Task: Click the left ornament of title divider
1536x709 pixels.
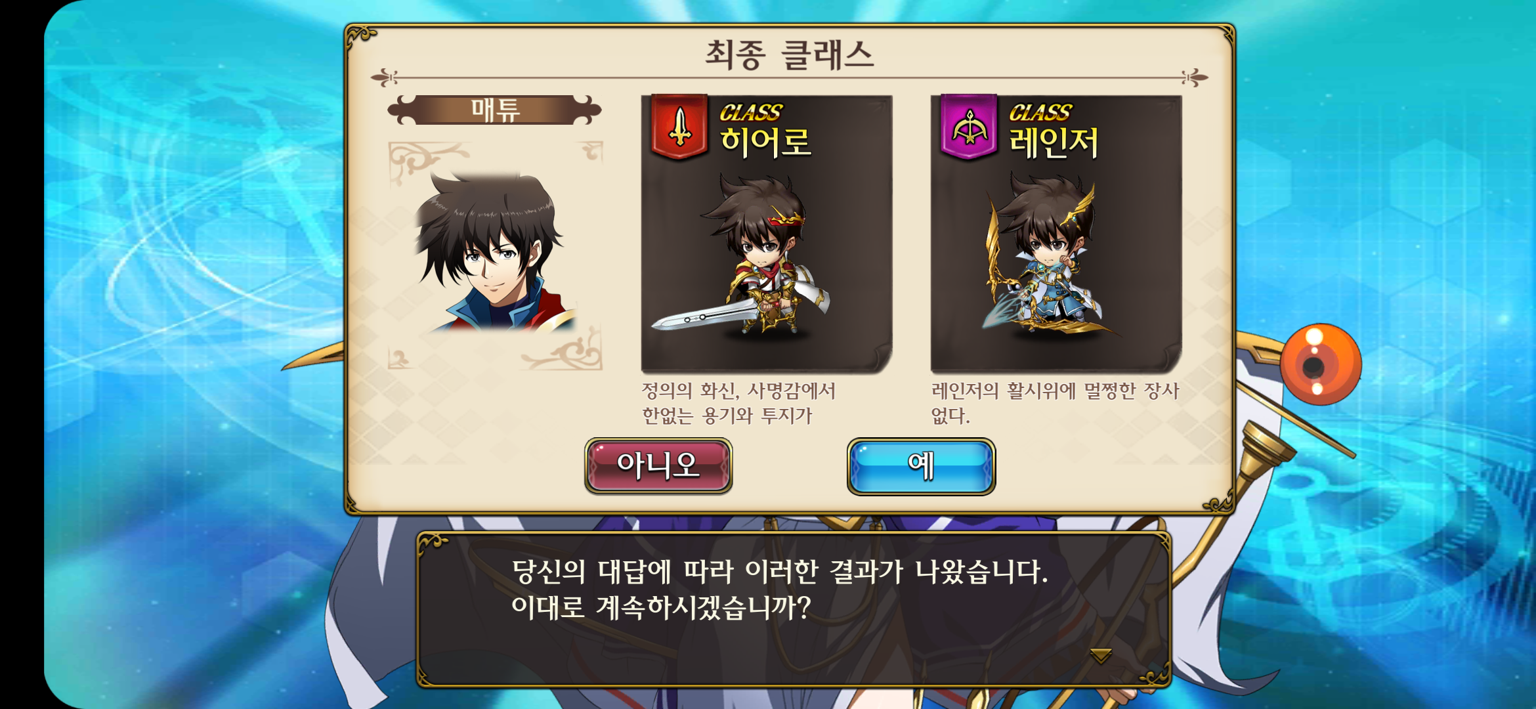Action: click(x=385, y=78)
